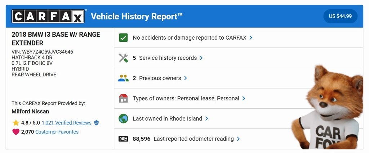Click the US $44.99 price button

click(340, 16)
